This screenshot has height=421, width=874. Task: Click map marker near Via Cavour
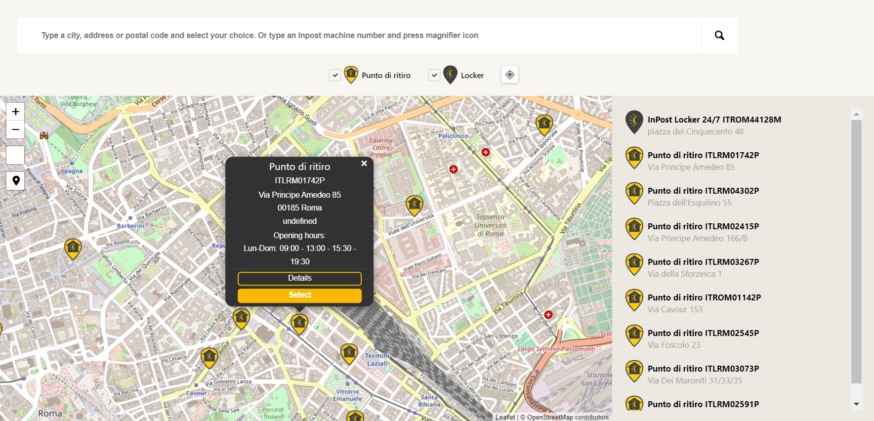(x=209, y=358)
